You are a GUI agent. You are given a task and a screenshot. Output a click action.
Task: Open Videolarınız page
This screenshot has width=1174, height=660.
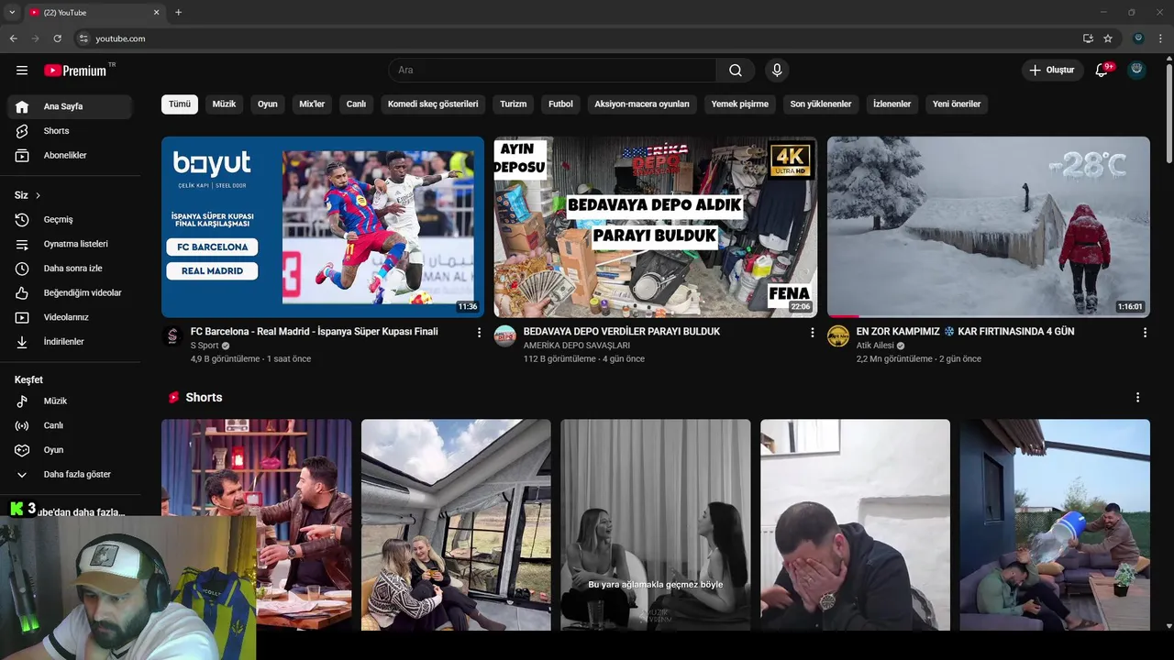click(x=70, y=317)
